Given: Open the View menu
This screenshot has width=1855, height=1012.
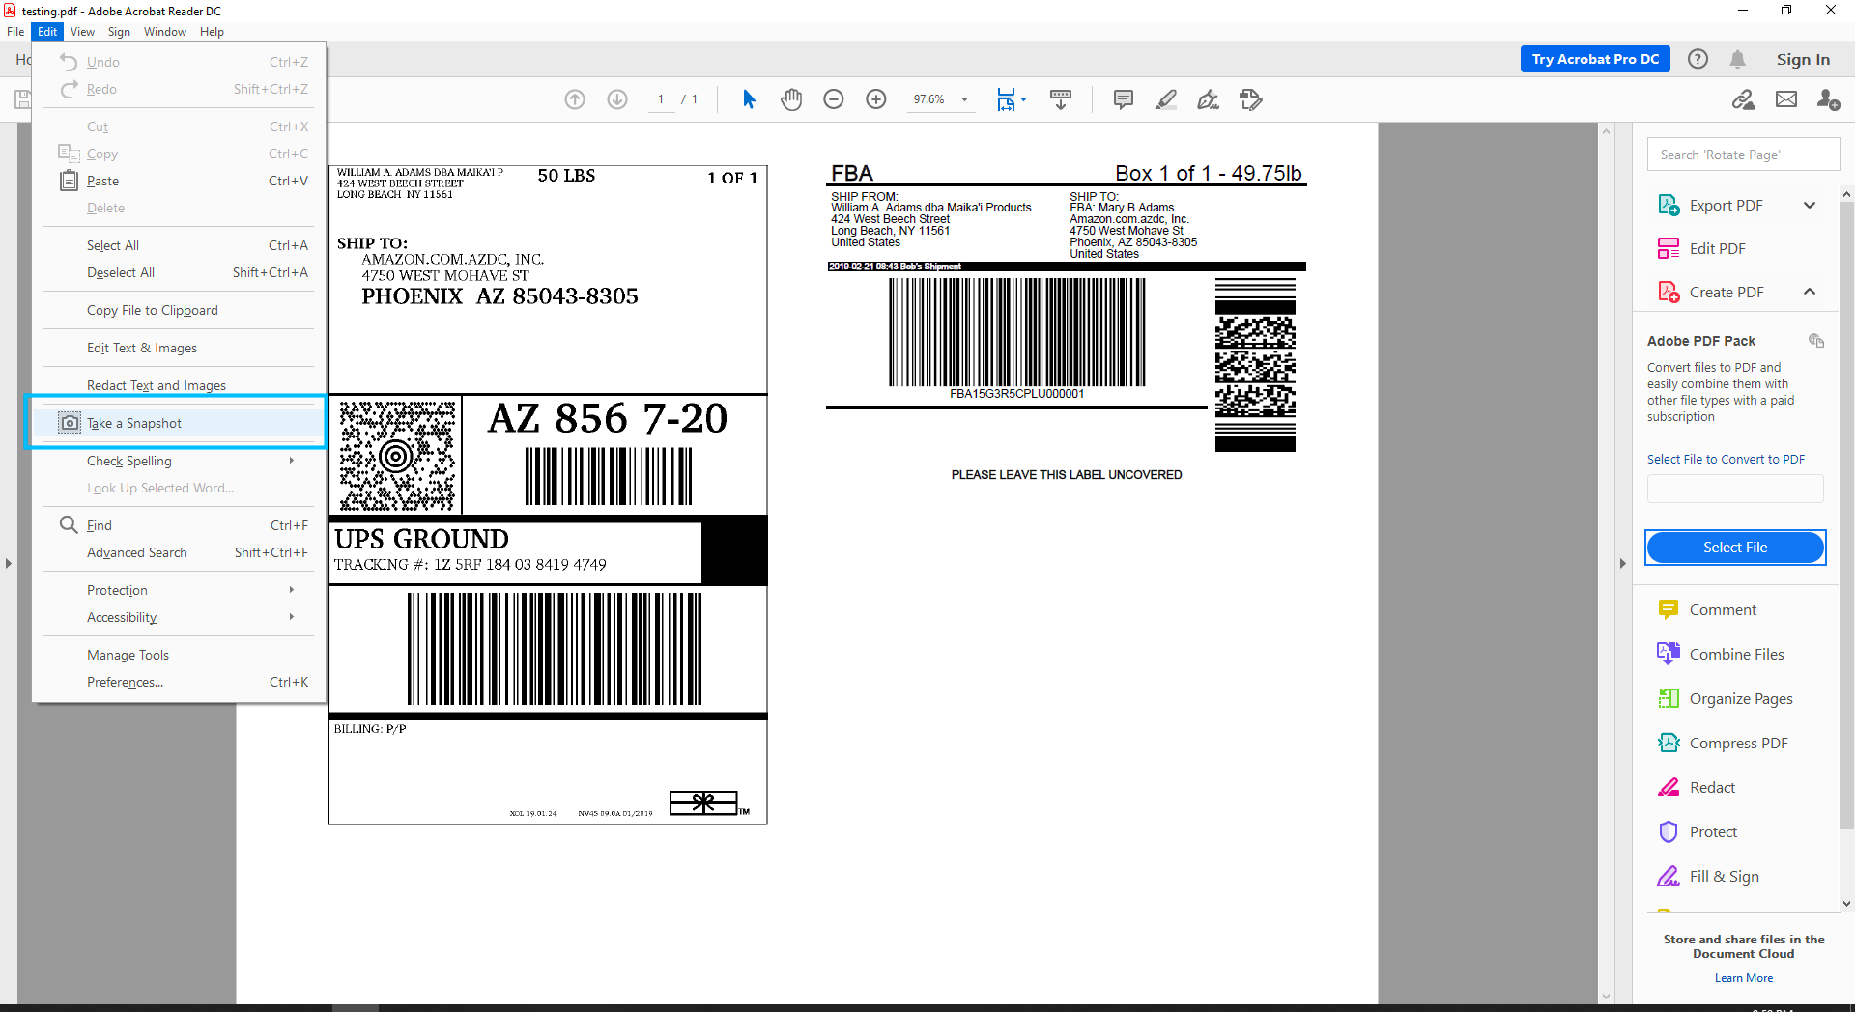Looking at the screenshot, I should [82, 32].
